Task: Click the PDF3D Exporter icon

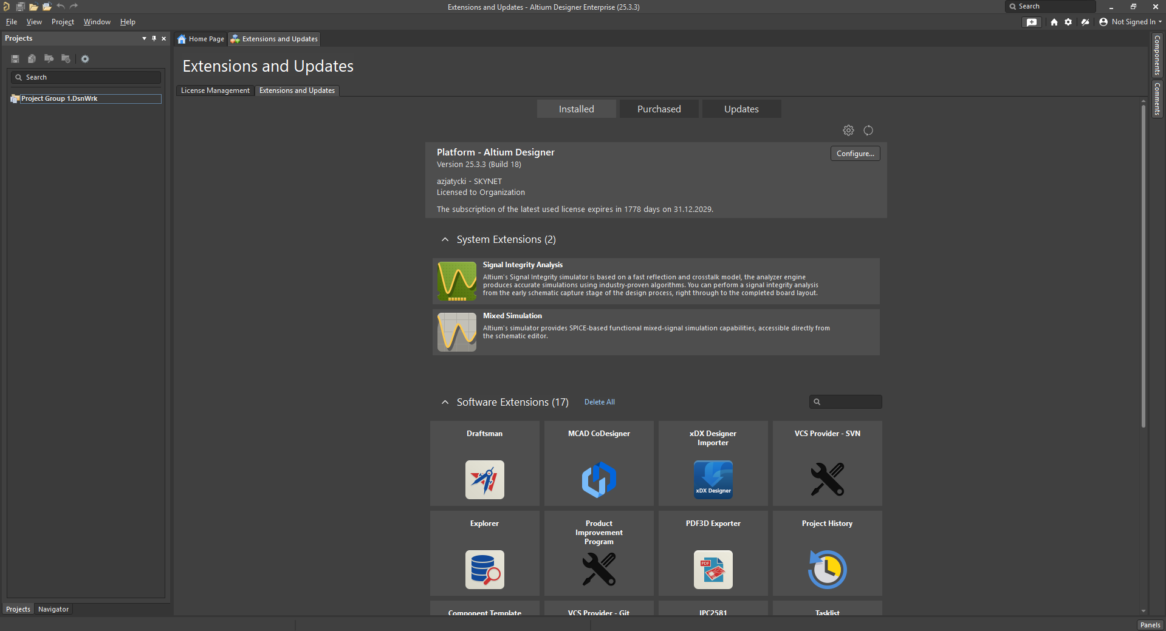Action: pyautogui.click(x=713, y=570)
